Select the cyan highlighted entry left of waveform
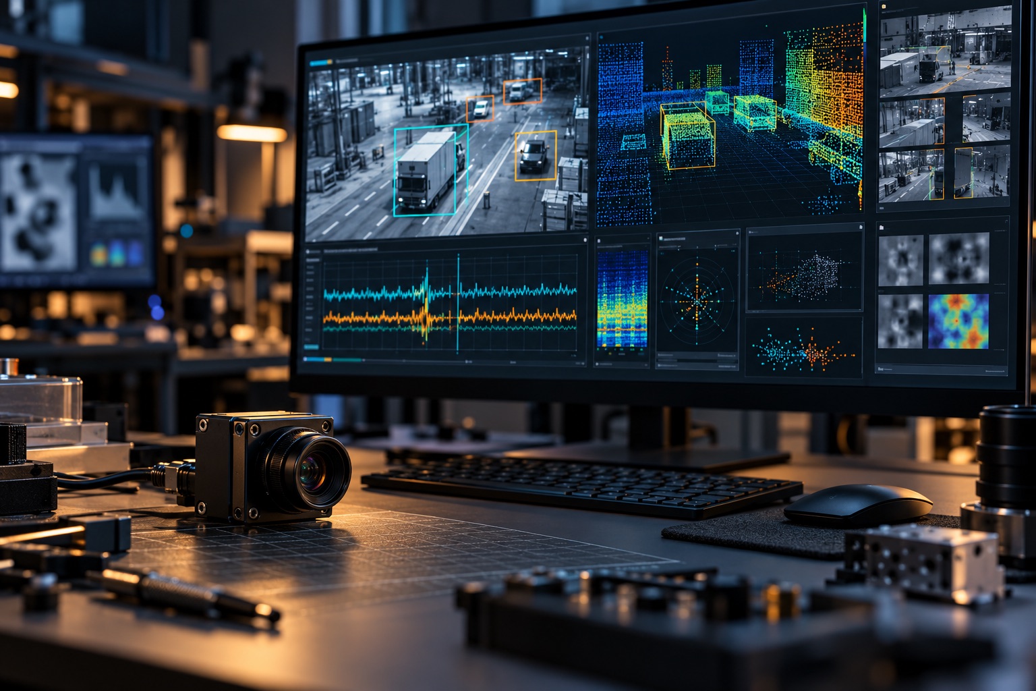 click(311, 347)
